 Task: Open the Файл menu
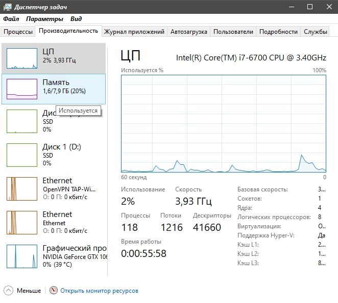(11, 19)
